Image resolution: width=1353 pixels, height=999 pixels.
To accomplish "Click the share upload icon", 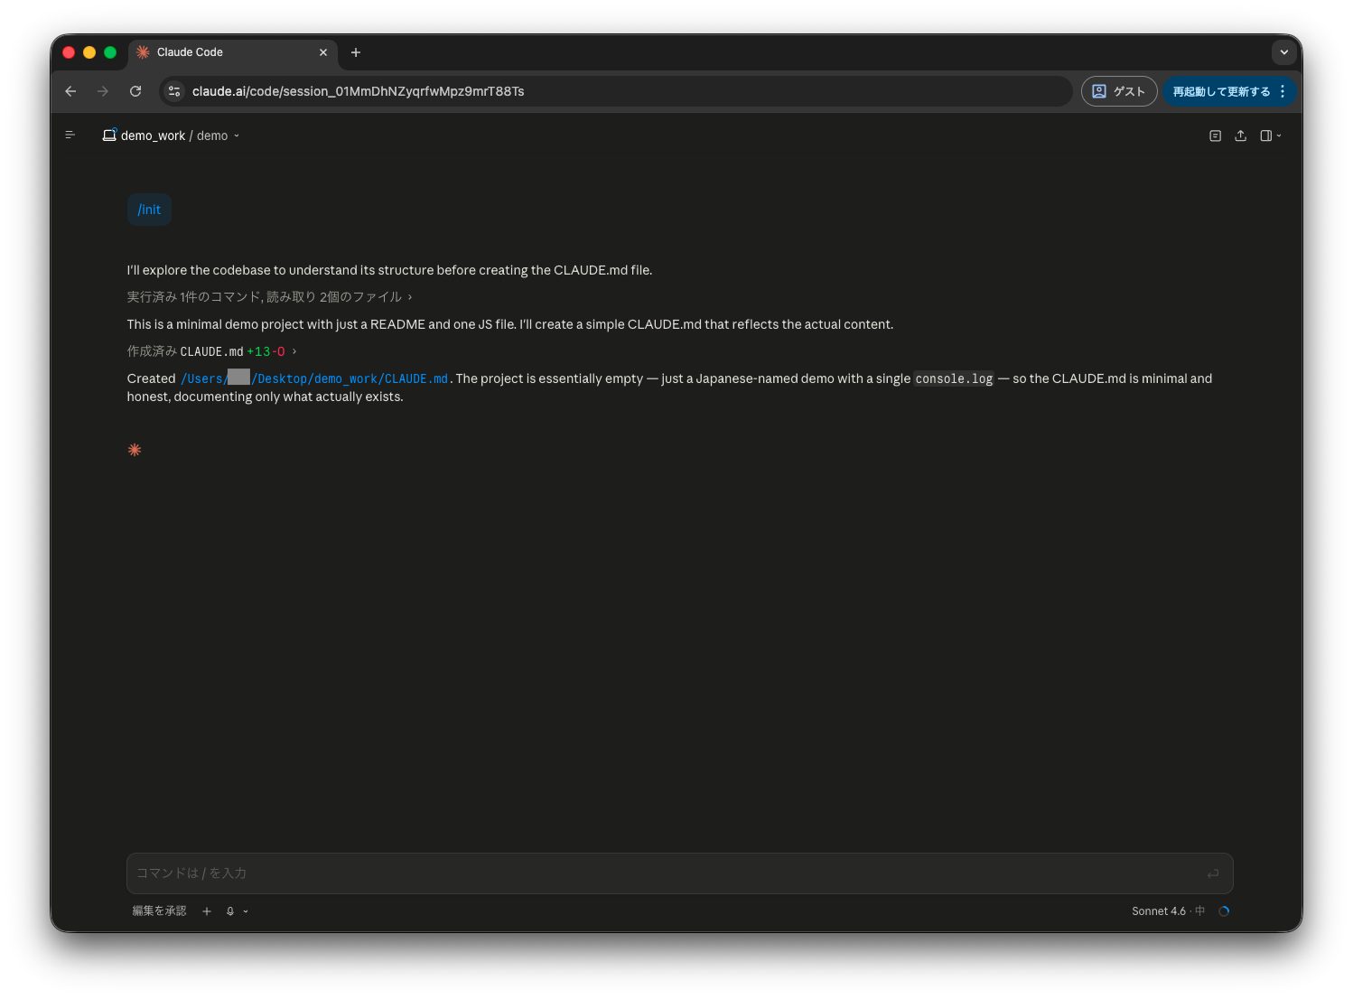I will tap(1241, 135).
